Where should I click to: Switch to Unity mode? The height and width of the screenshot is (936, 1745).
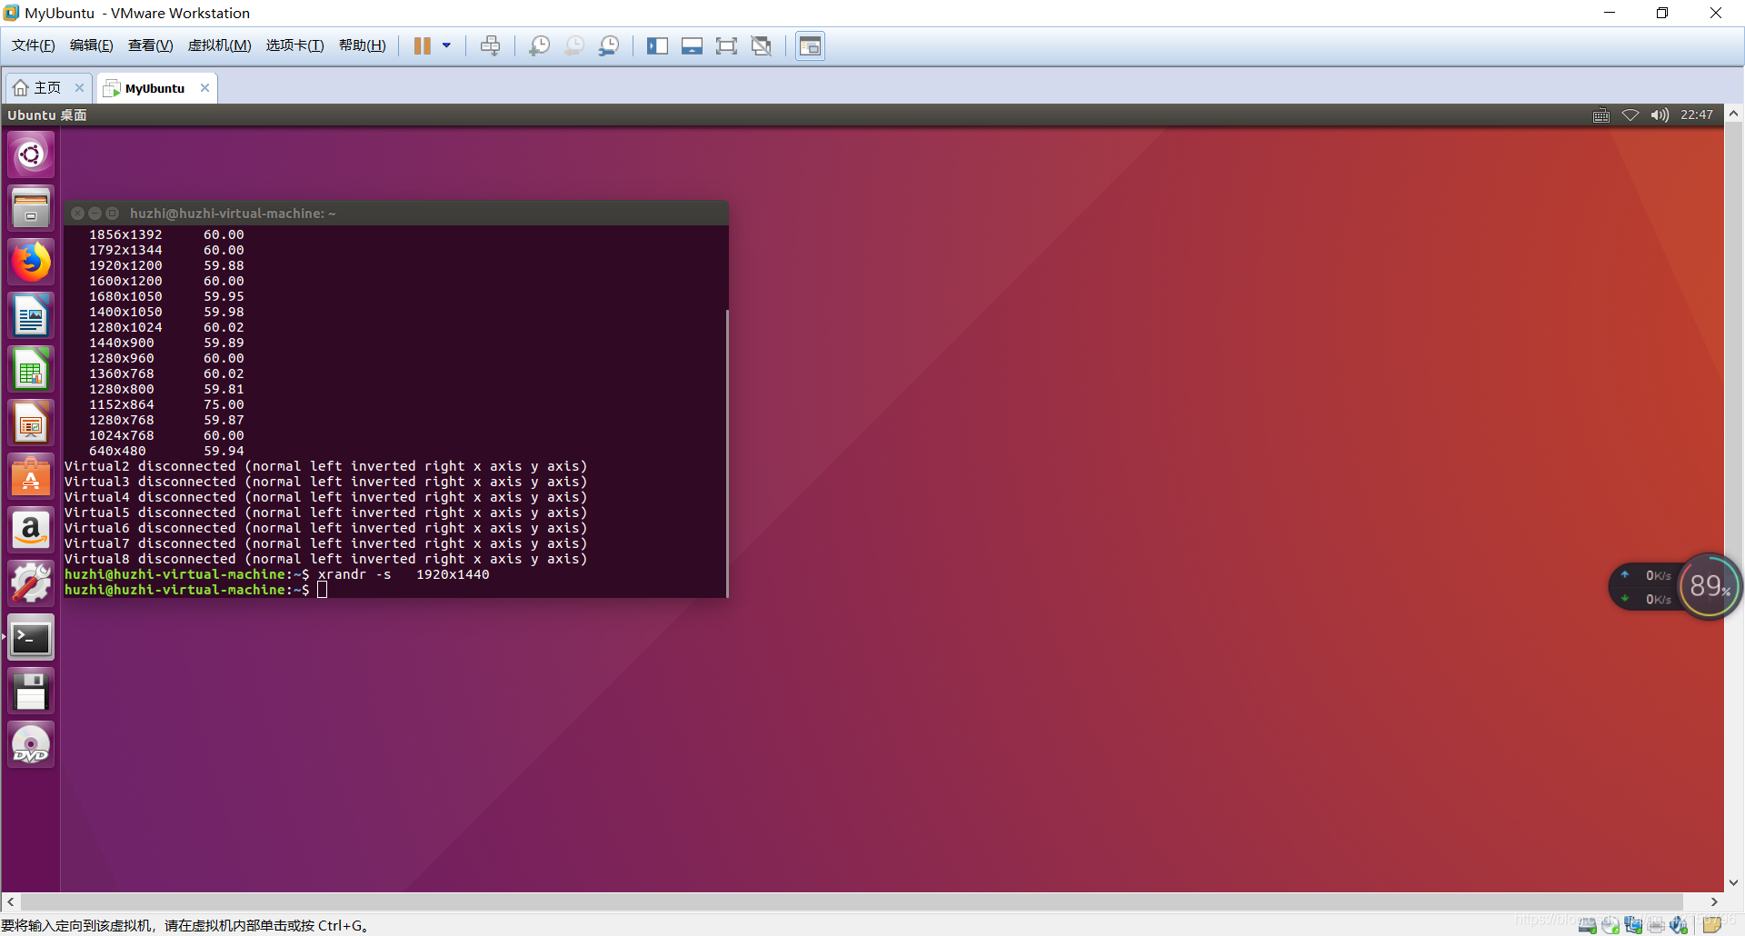[x=762, y=45]
